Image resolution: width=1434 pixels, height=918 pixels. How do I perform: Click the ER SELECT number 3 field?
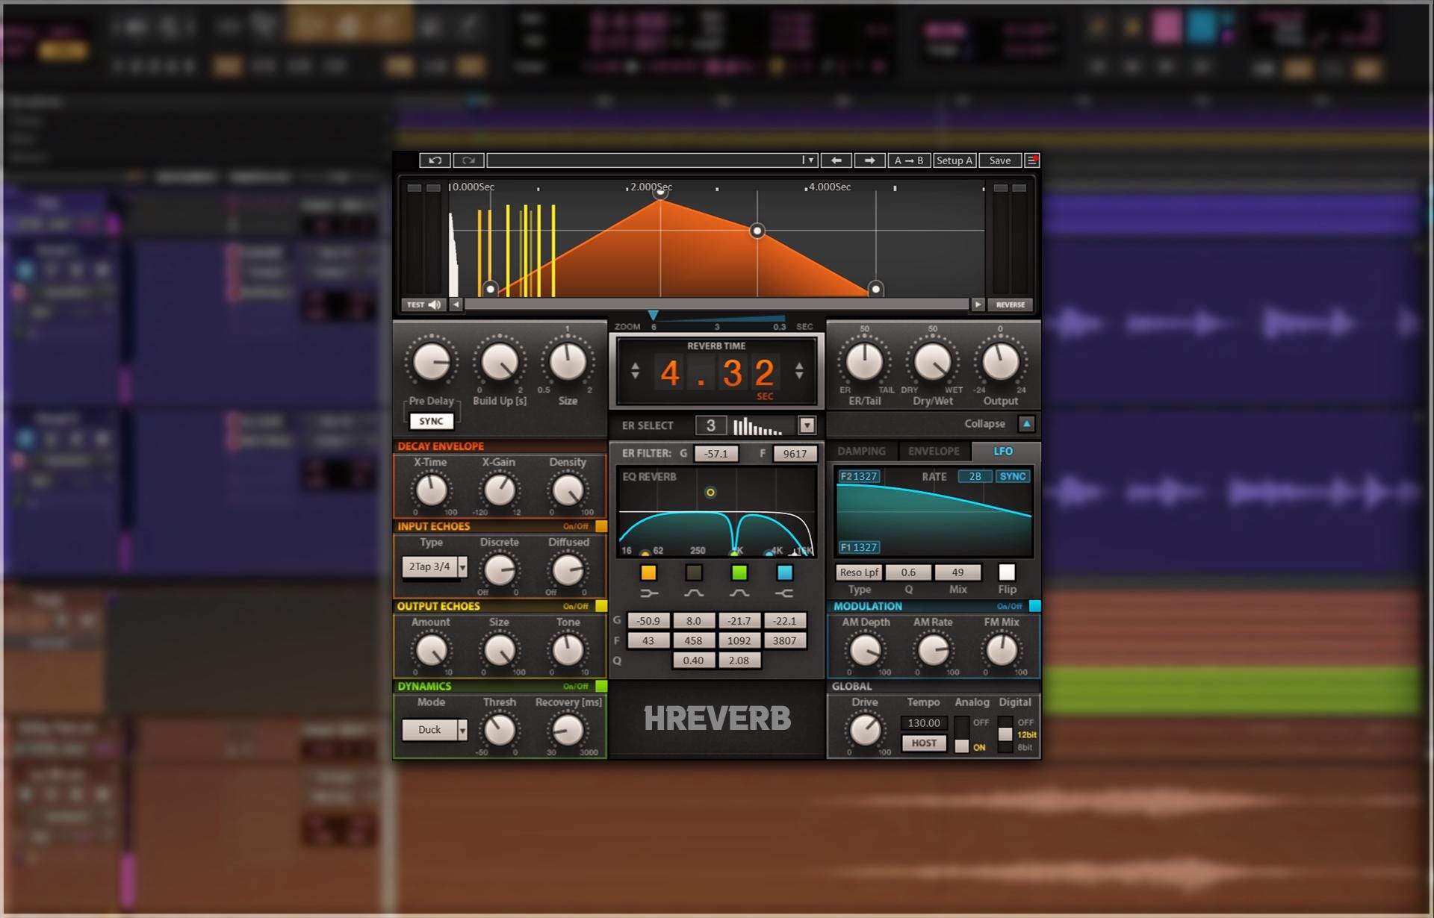[x=711, y=425]
